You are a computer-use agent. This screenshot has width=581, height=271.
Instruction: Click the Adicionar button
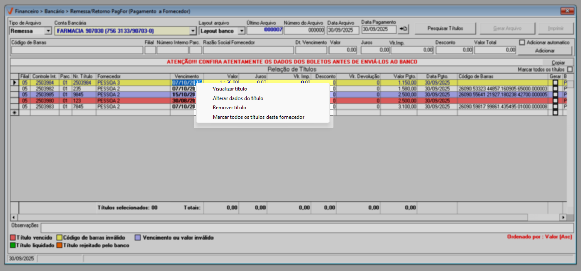coord(545,51)
